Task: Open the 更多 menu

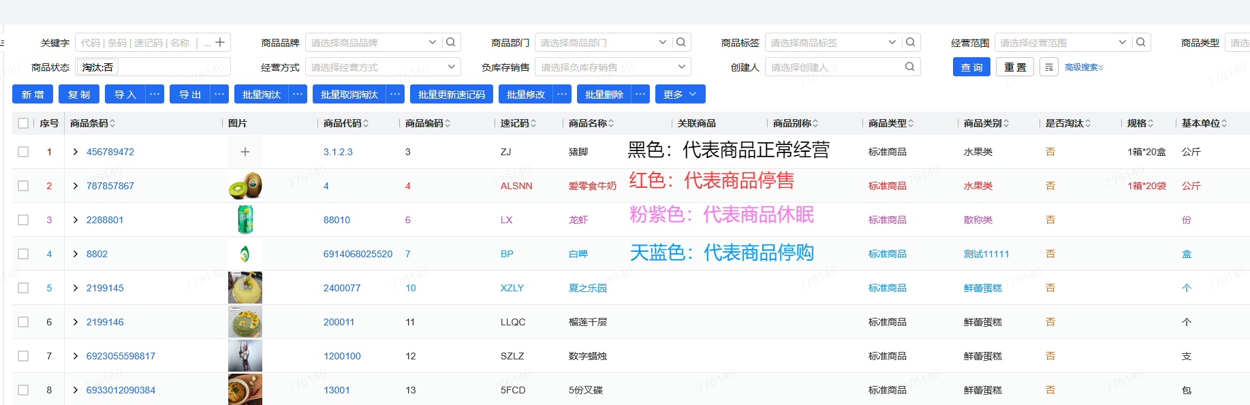Action: click(680, 94)
